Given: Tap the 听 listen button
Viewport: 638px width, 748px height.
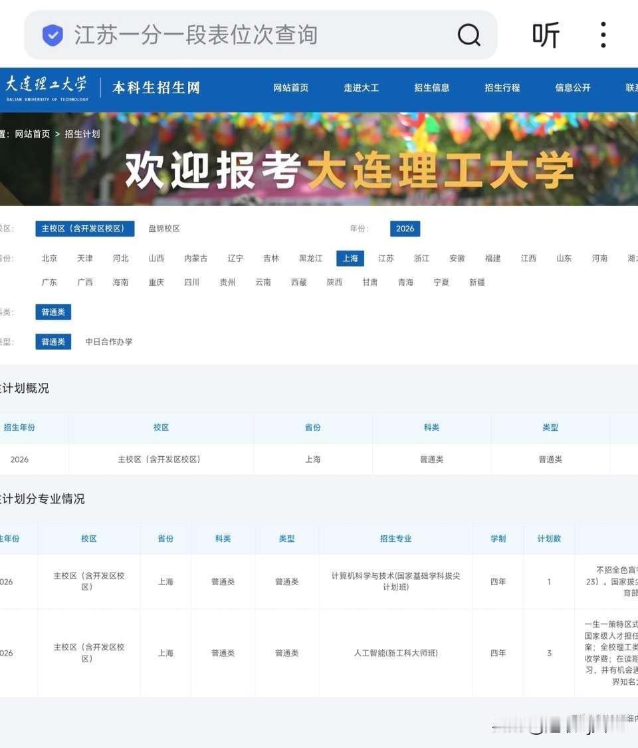Looking at the screenshot, I should pos(546,35).
